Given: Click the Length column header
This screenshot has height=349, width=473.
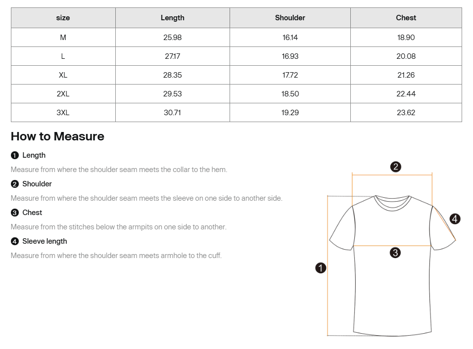Looking at the screenshot, I should 172,18.
